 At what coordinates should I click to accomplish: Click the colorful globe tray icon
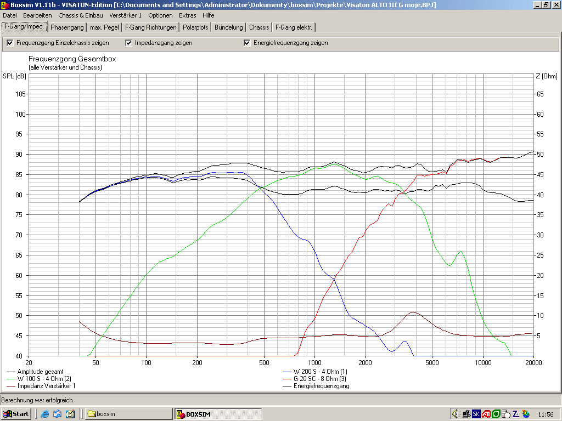(x=525, y=414)
